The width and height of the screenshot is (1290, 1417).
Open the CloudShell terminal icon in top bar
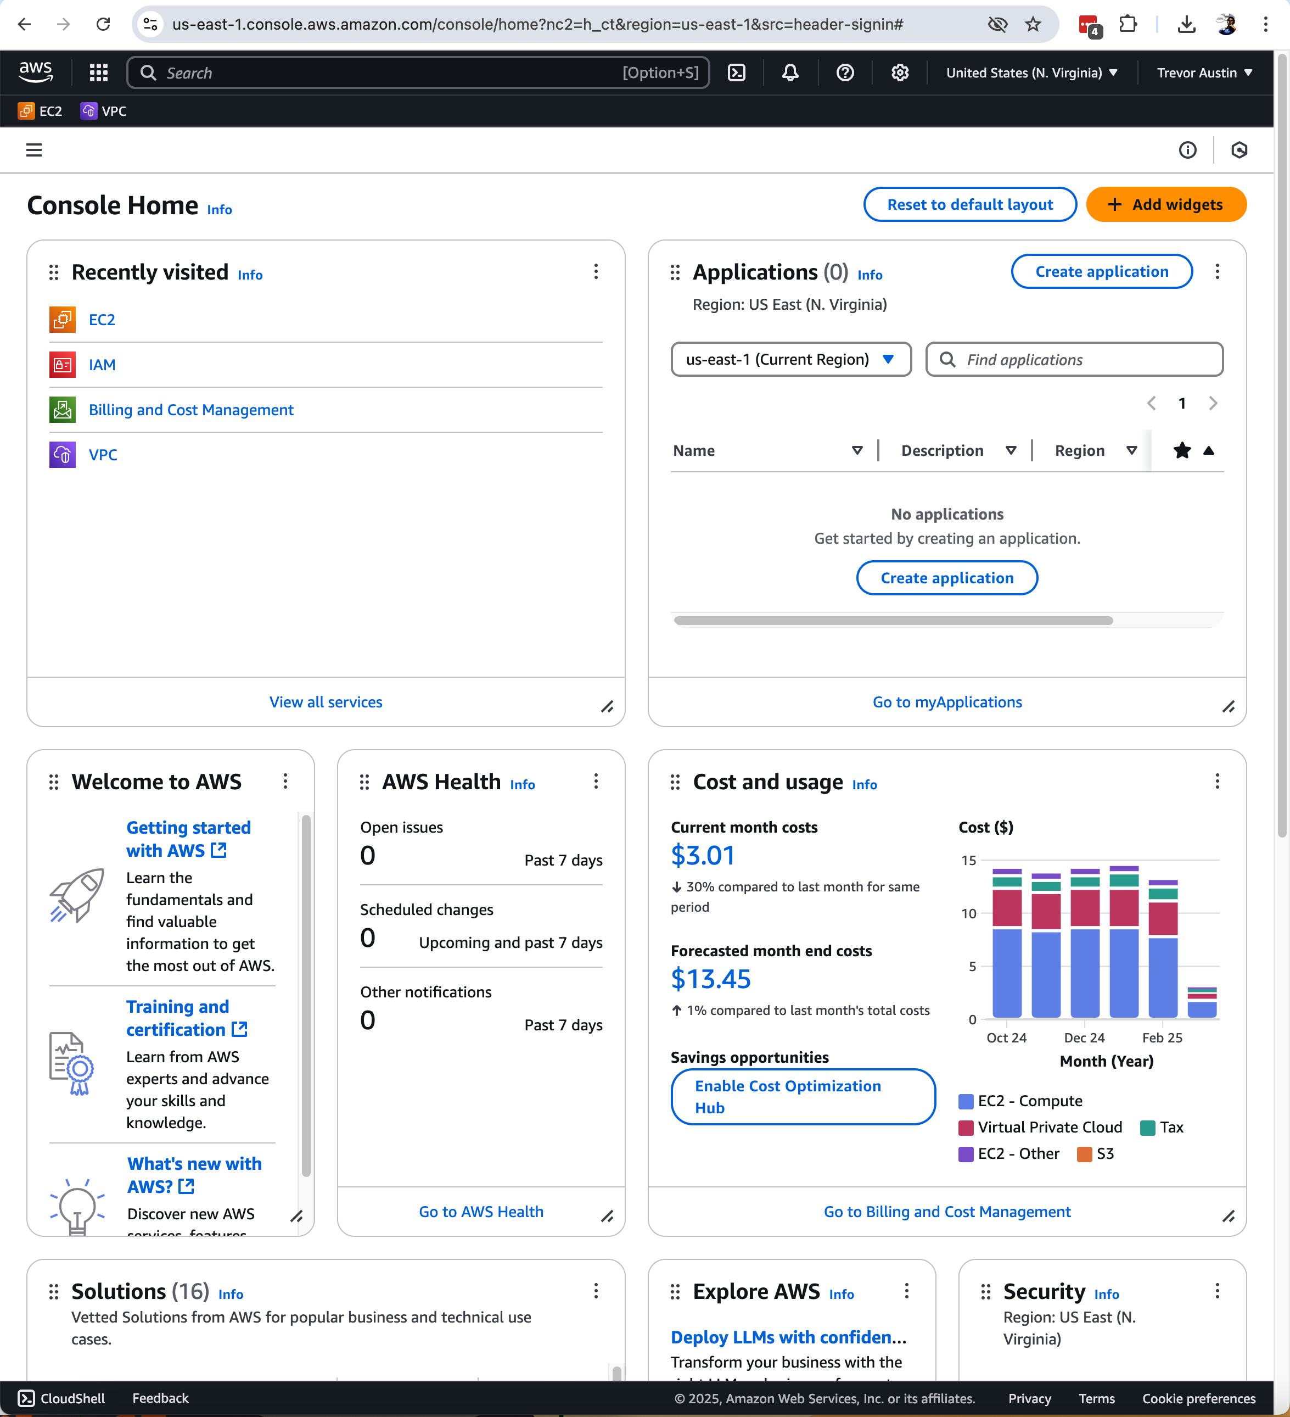pyautogui.click(x=736, y=72)
